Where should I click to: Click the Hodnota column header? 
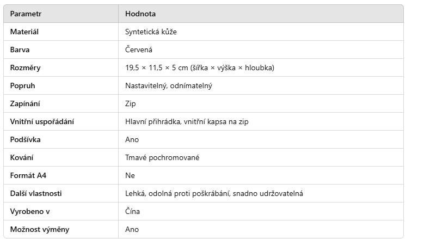coord(140,14)
